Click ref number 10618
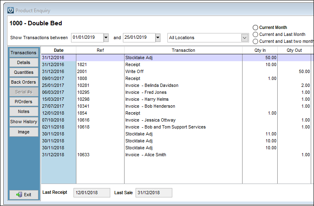This screenshot has width=314, height=206. point(83,127)
